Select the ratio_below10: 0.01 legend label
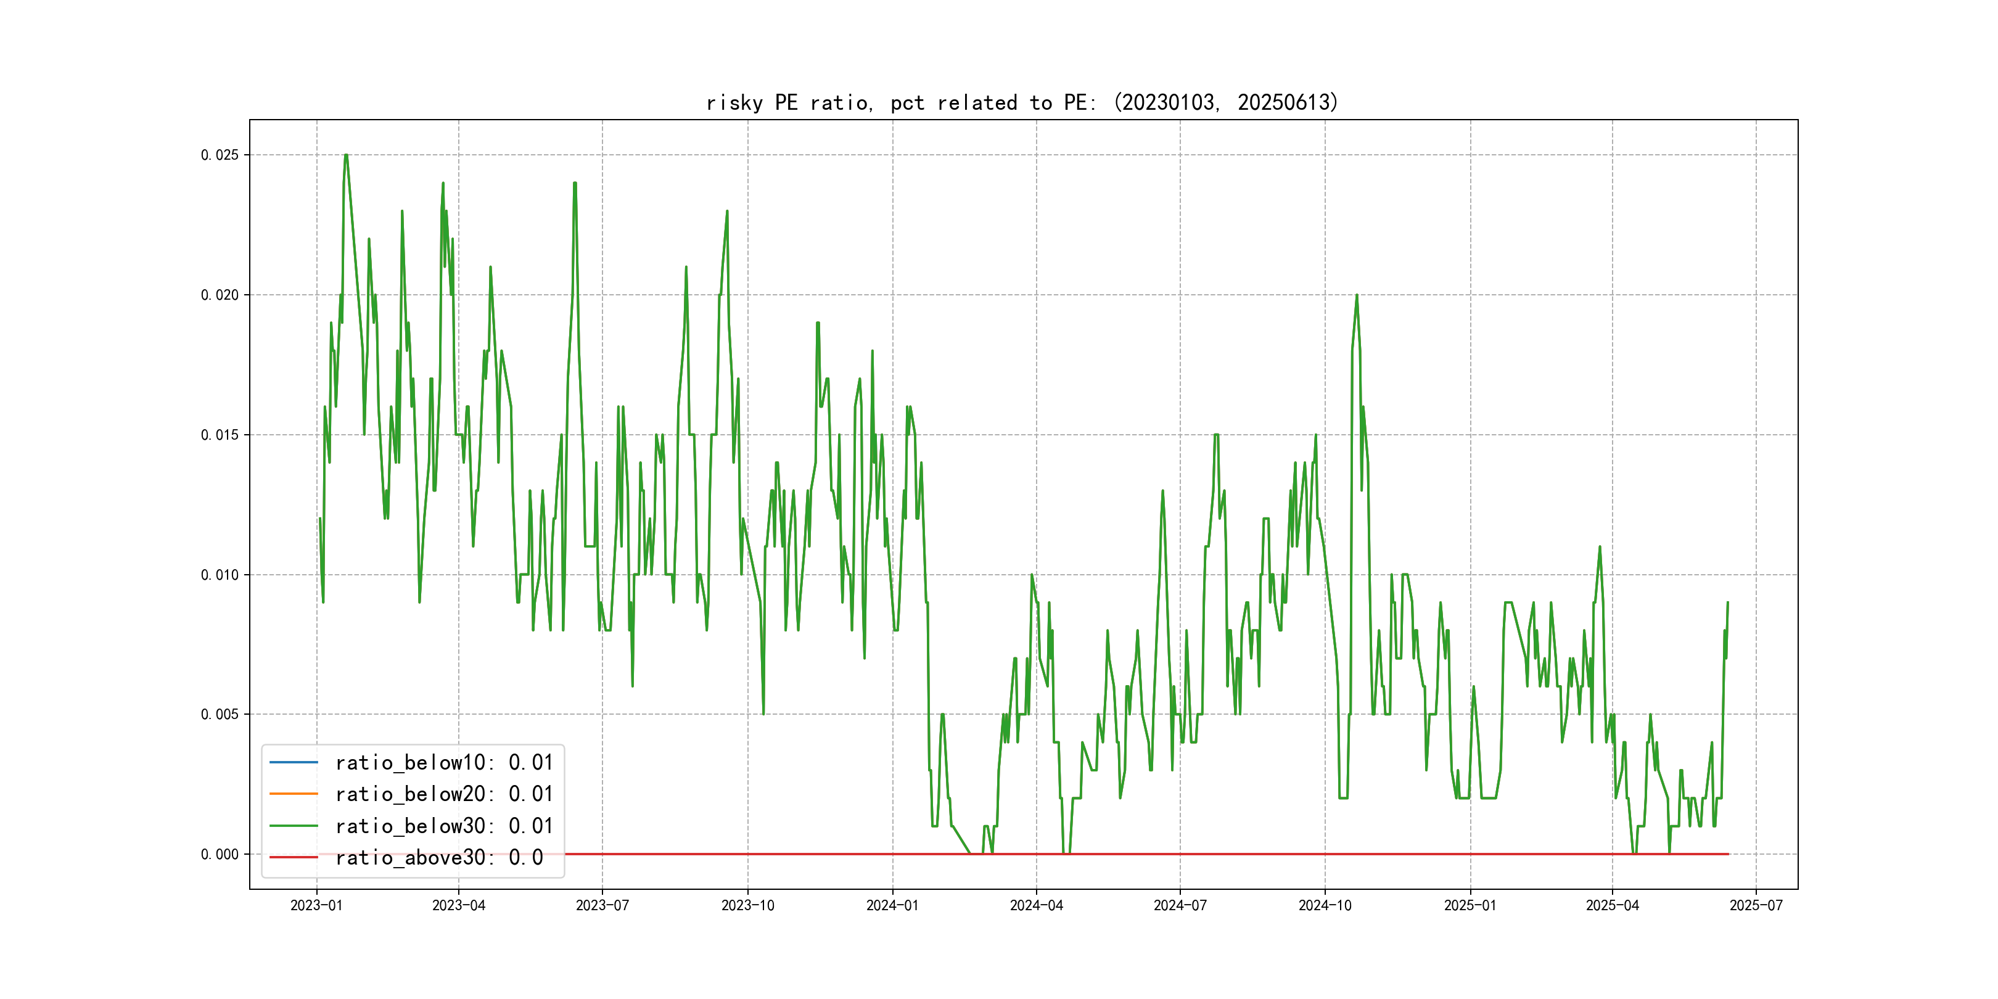 (x=443, y=762)
